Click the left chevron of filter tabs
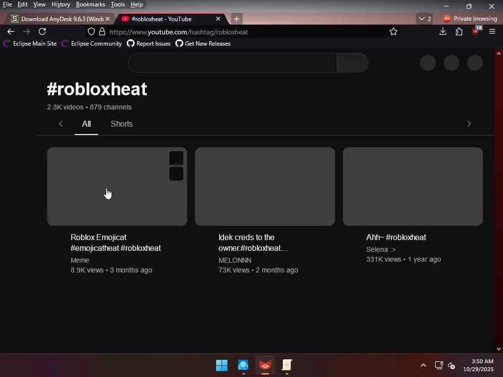 coord(61,124)
